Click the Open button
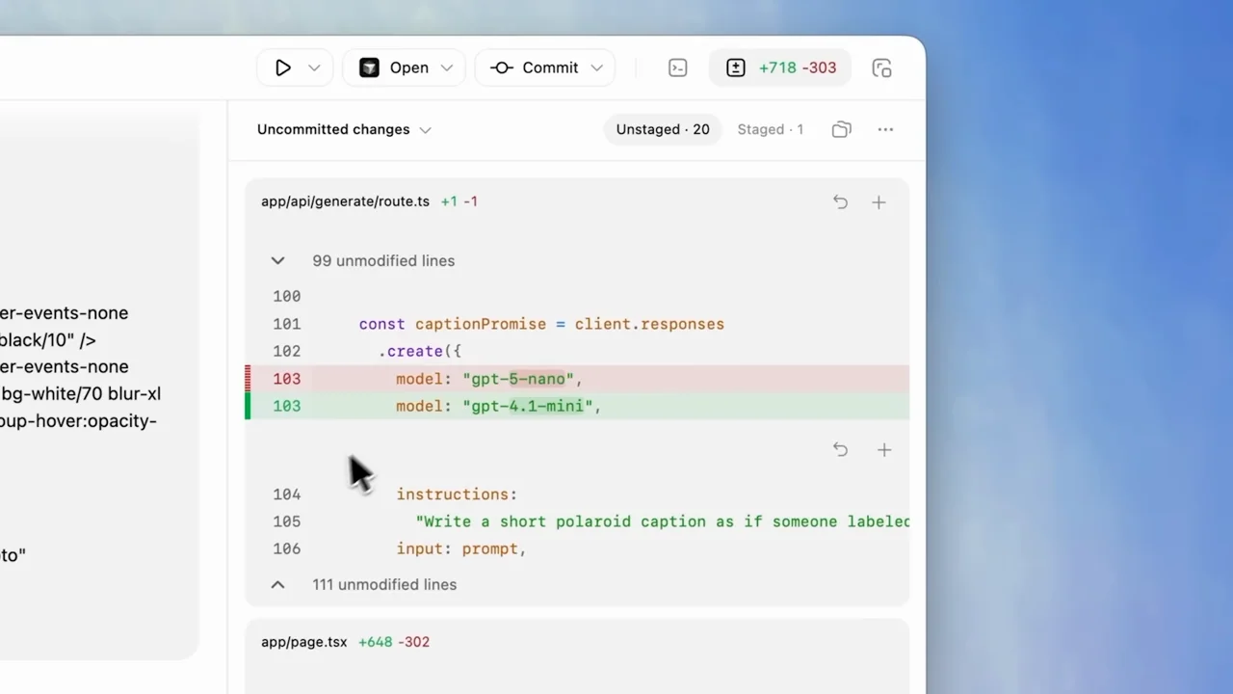The height and width of the screenshot is (694, 1233). click(396, 67)
